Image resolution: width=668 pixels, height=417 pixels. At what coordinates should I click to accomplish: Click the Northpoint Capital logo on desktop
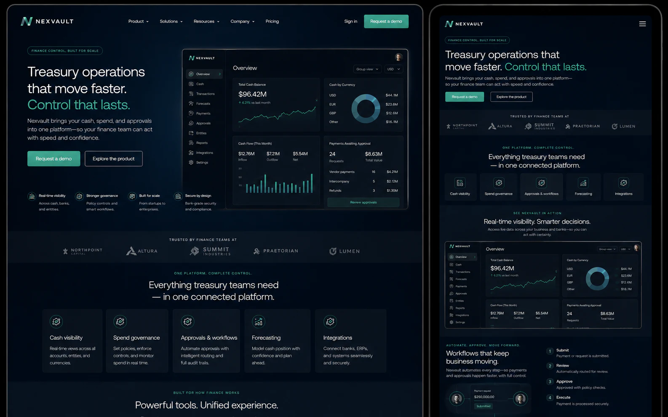(x=83, y=251)
